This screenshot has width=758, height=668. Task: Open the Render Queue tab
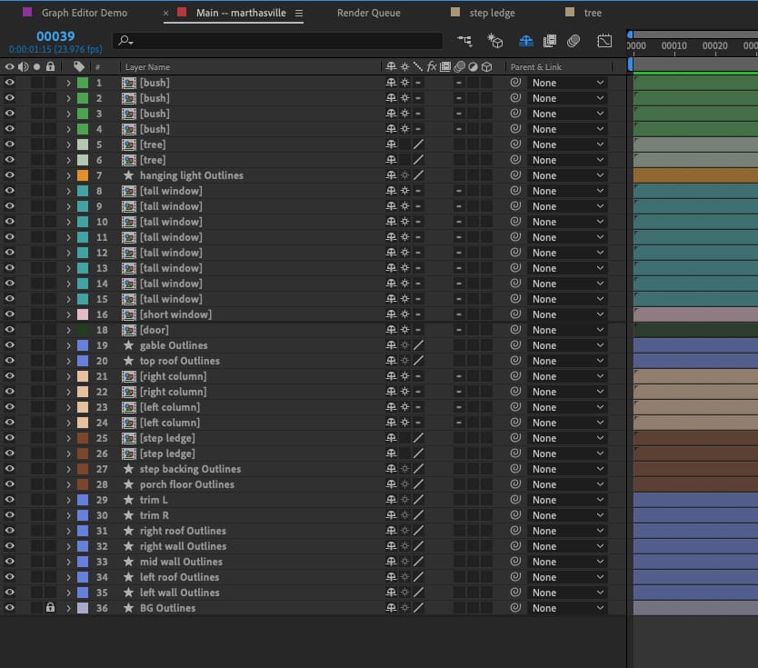(x=368, y=13)
